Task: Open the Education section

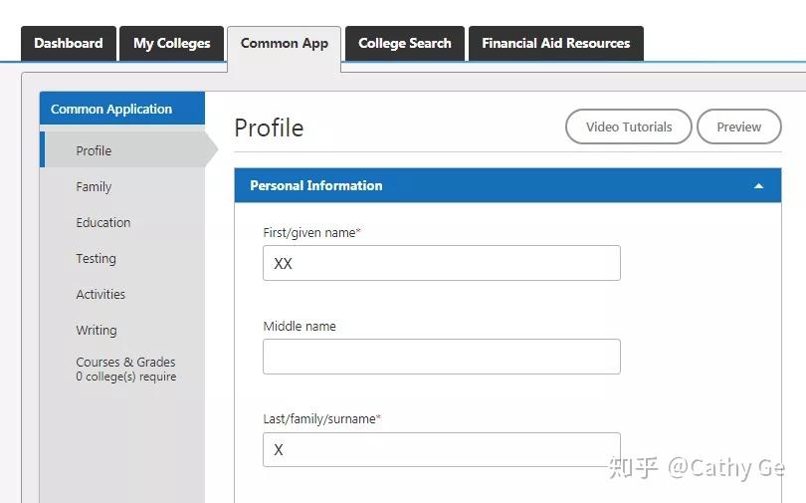Action: [x=103, y=223]
